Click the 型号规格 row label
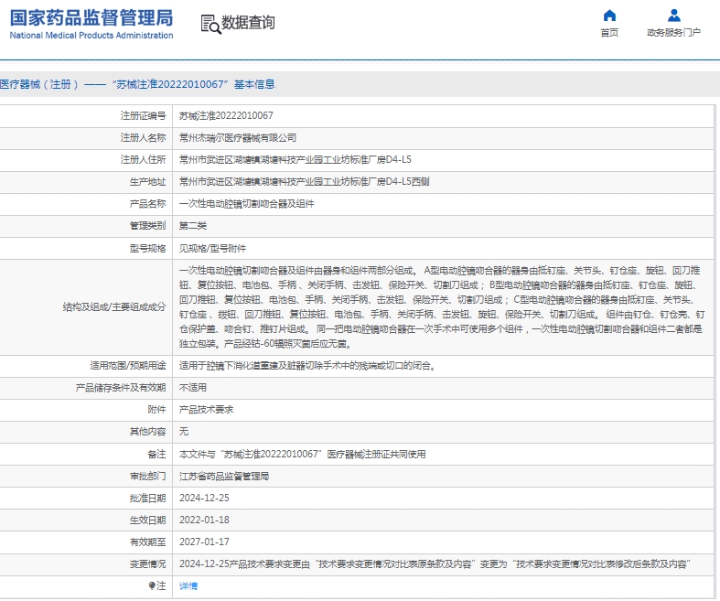The width and height of the screenshot is (720, 601). click(x=147, y=249)
